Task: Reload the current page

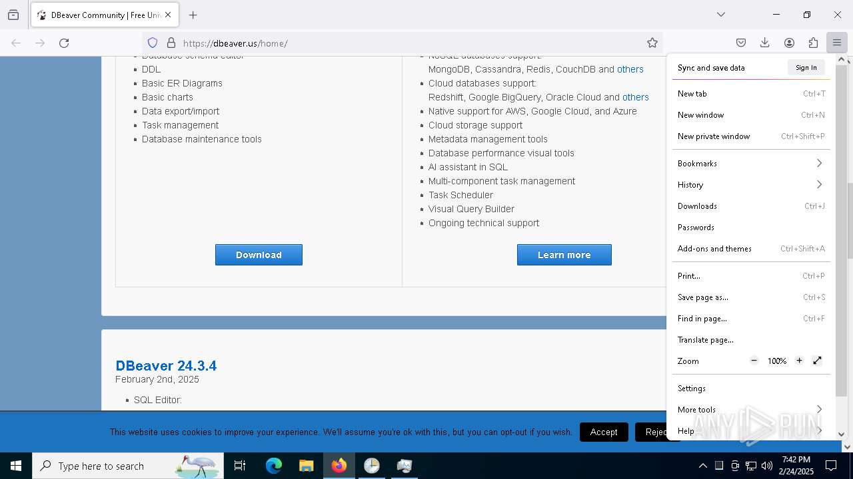Action: coord(64,43)
